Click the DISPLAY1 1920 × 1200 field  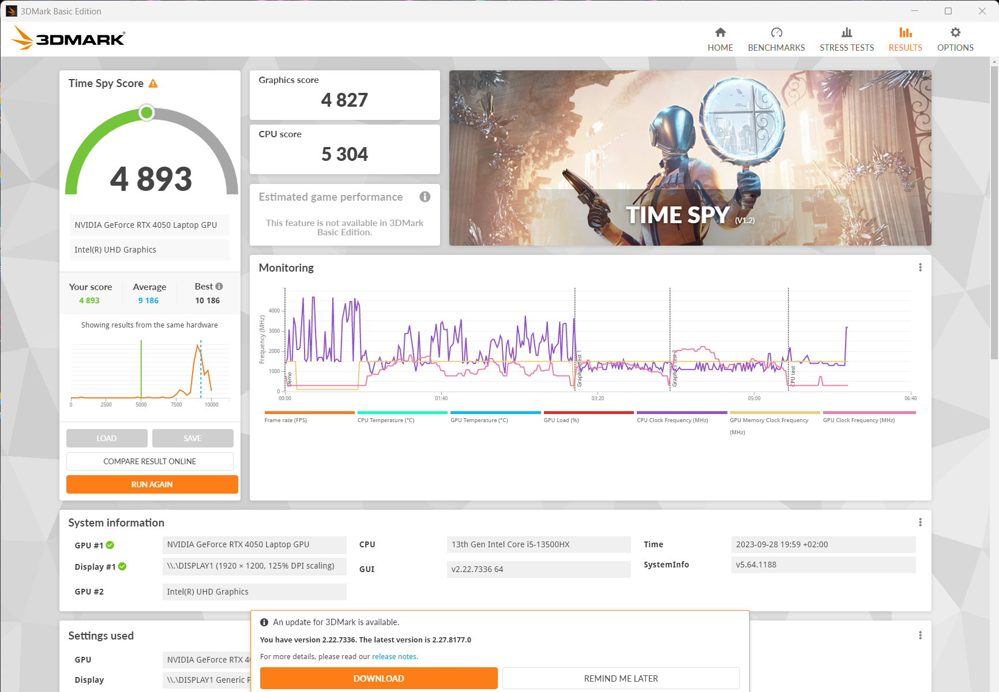point(254,566)
